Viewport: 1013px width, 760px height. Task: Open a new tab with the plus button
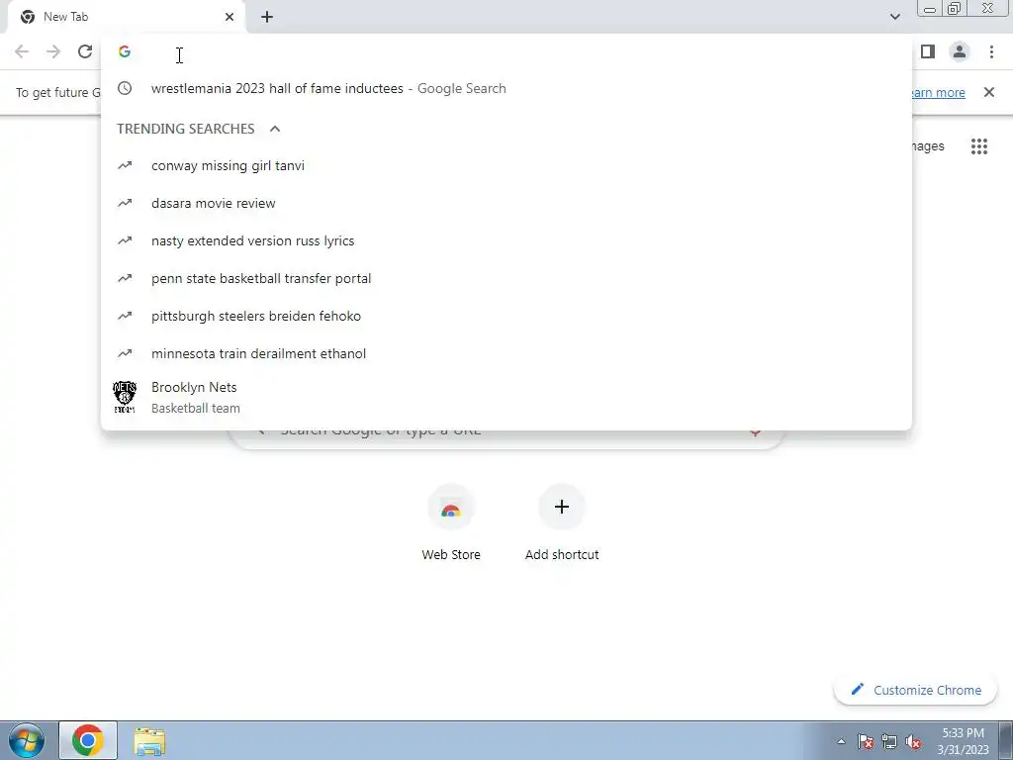click(x=267, y=17)
